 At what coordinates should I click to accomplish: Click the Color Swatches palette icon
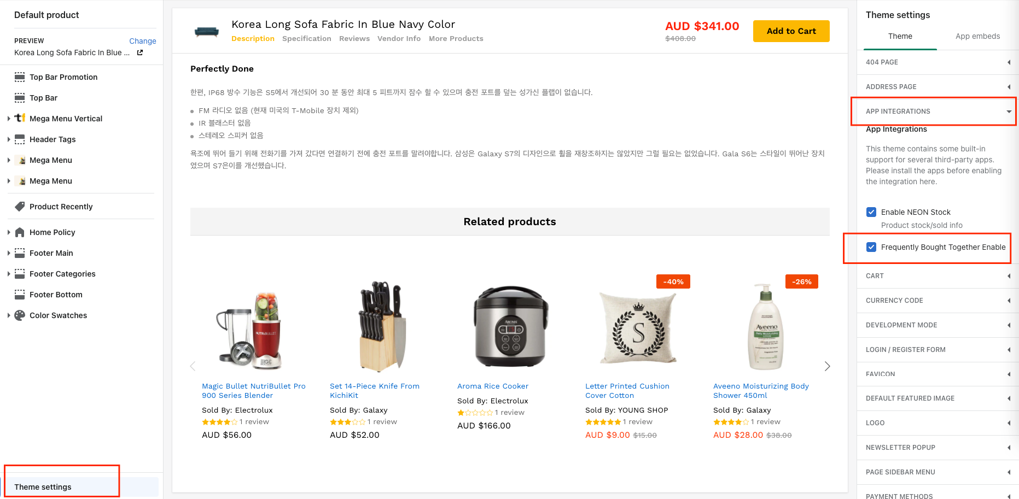pyautogui.click(x=20, y=315)
